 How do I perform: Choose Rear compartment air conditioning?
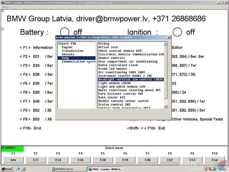128,61
